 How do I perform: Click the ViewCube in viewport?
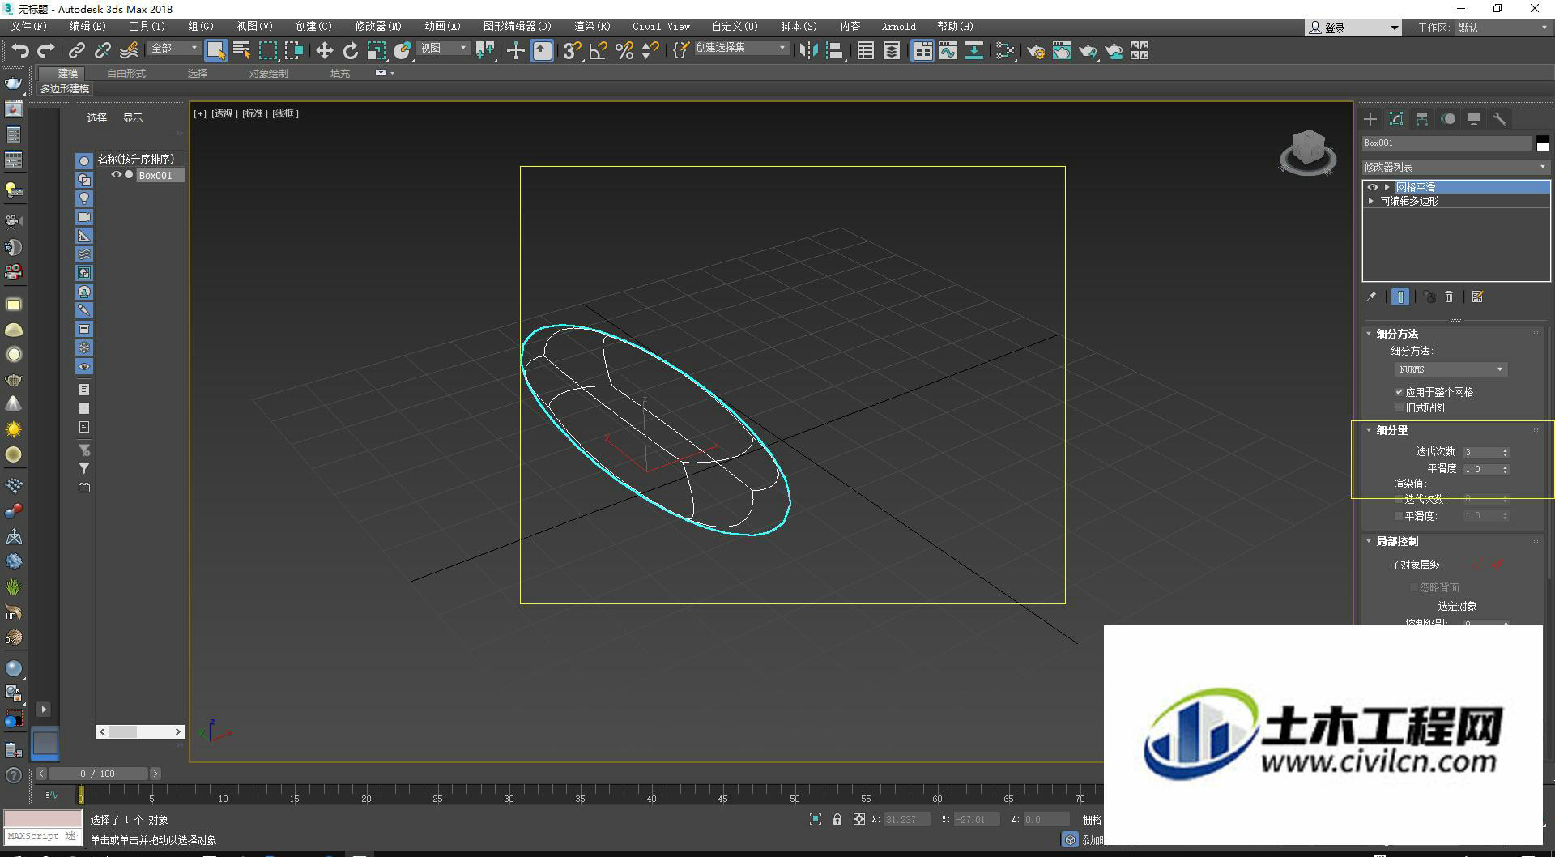pos(1307,151)
